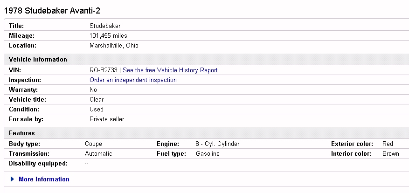Viewport: 409px width, 193px height.
Task: Click the Automatic transmission value
Action: pos(98,154)
